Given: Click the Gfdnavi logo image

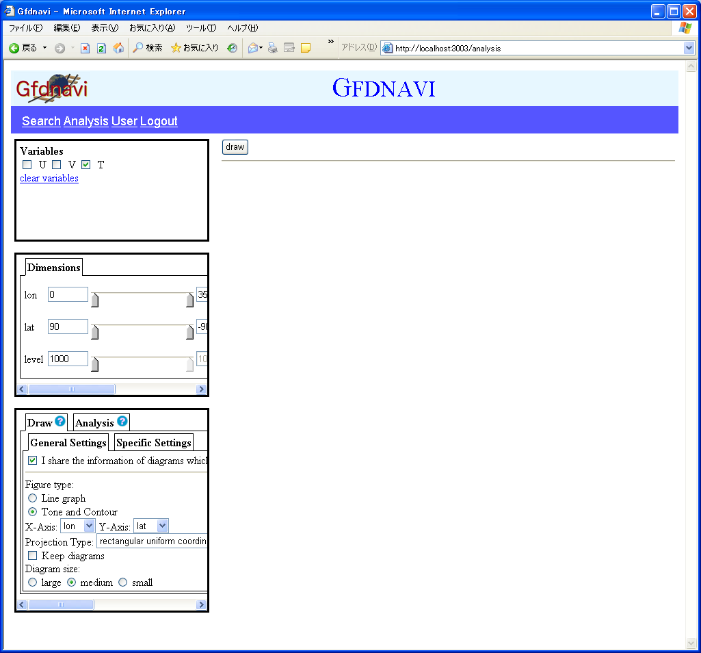Looking at the screenshot, I should 52,89.
